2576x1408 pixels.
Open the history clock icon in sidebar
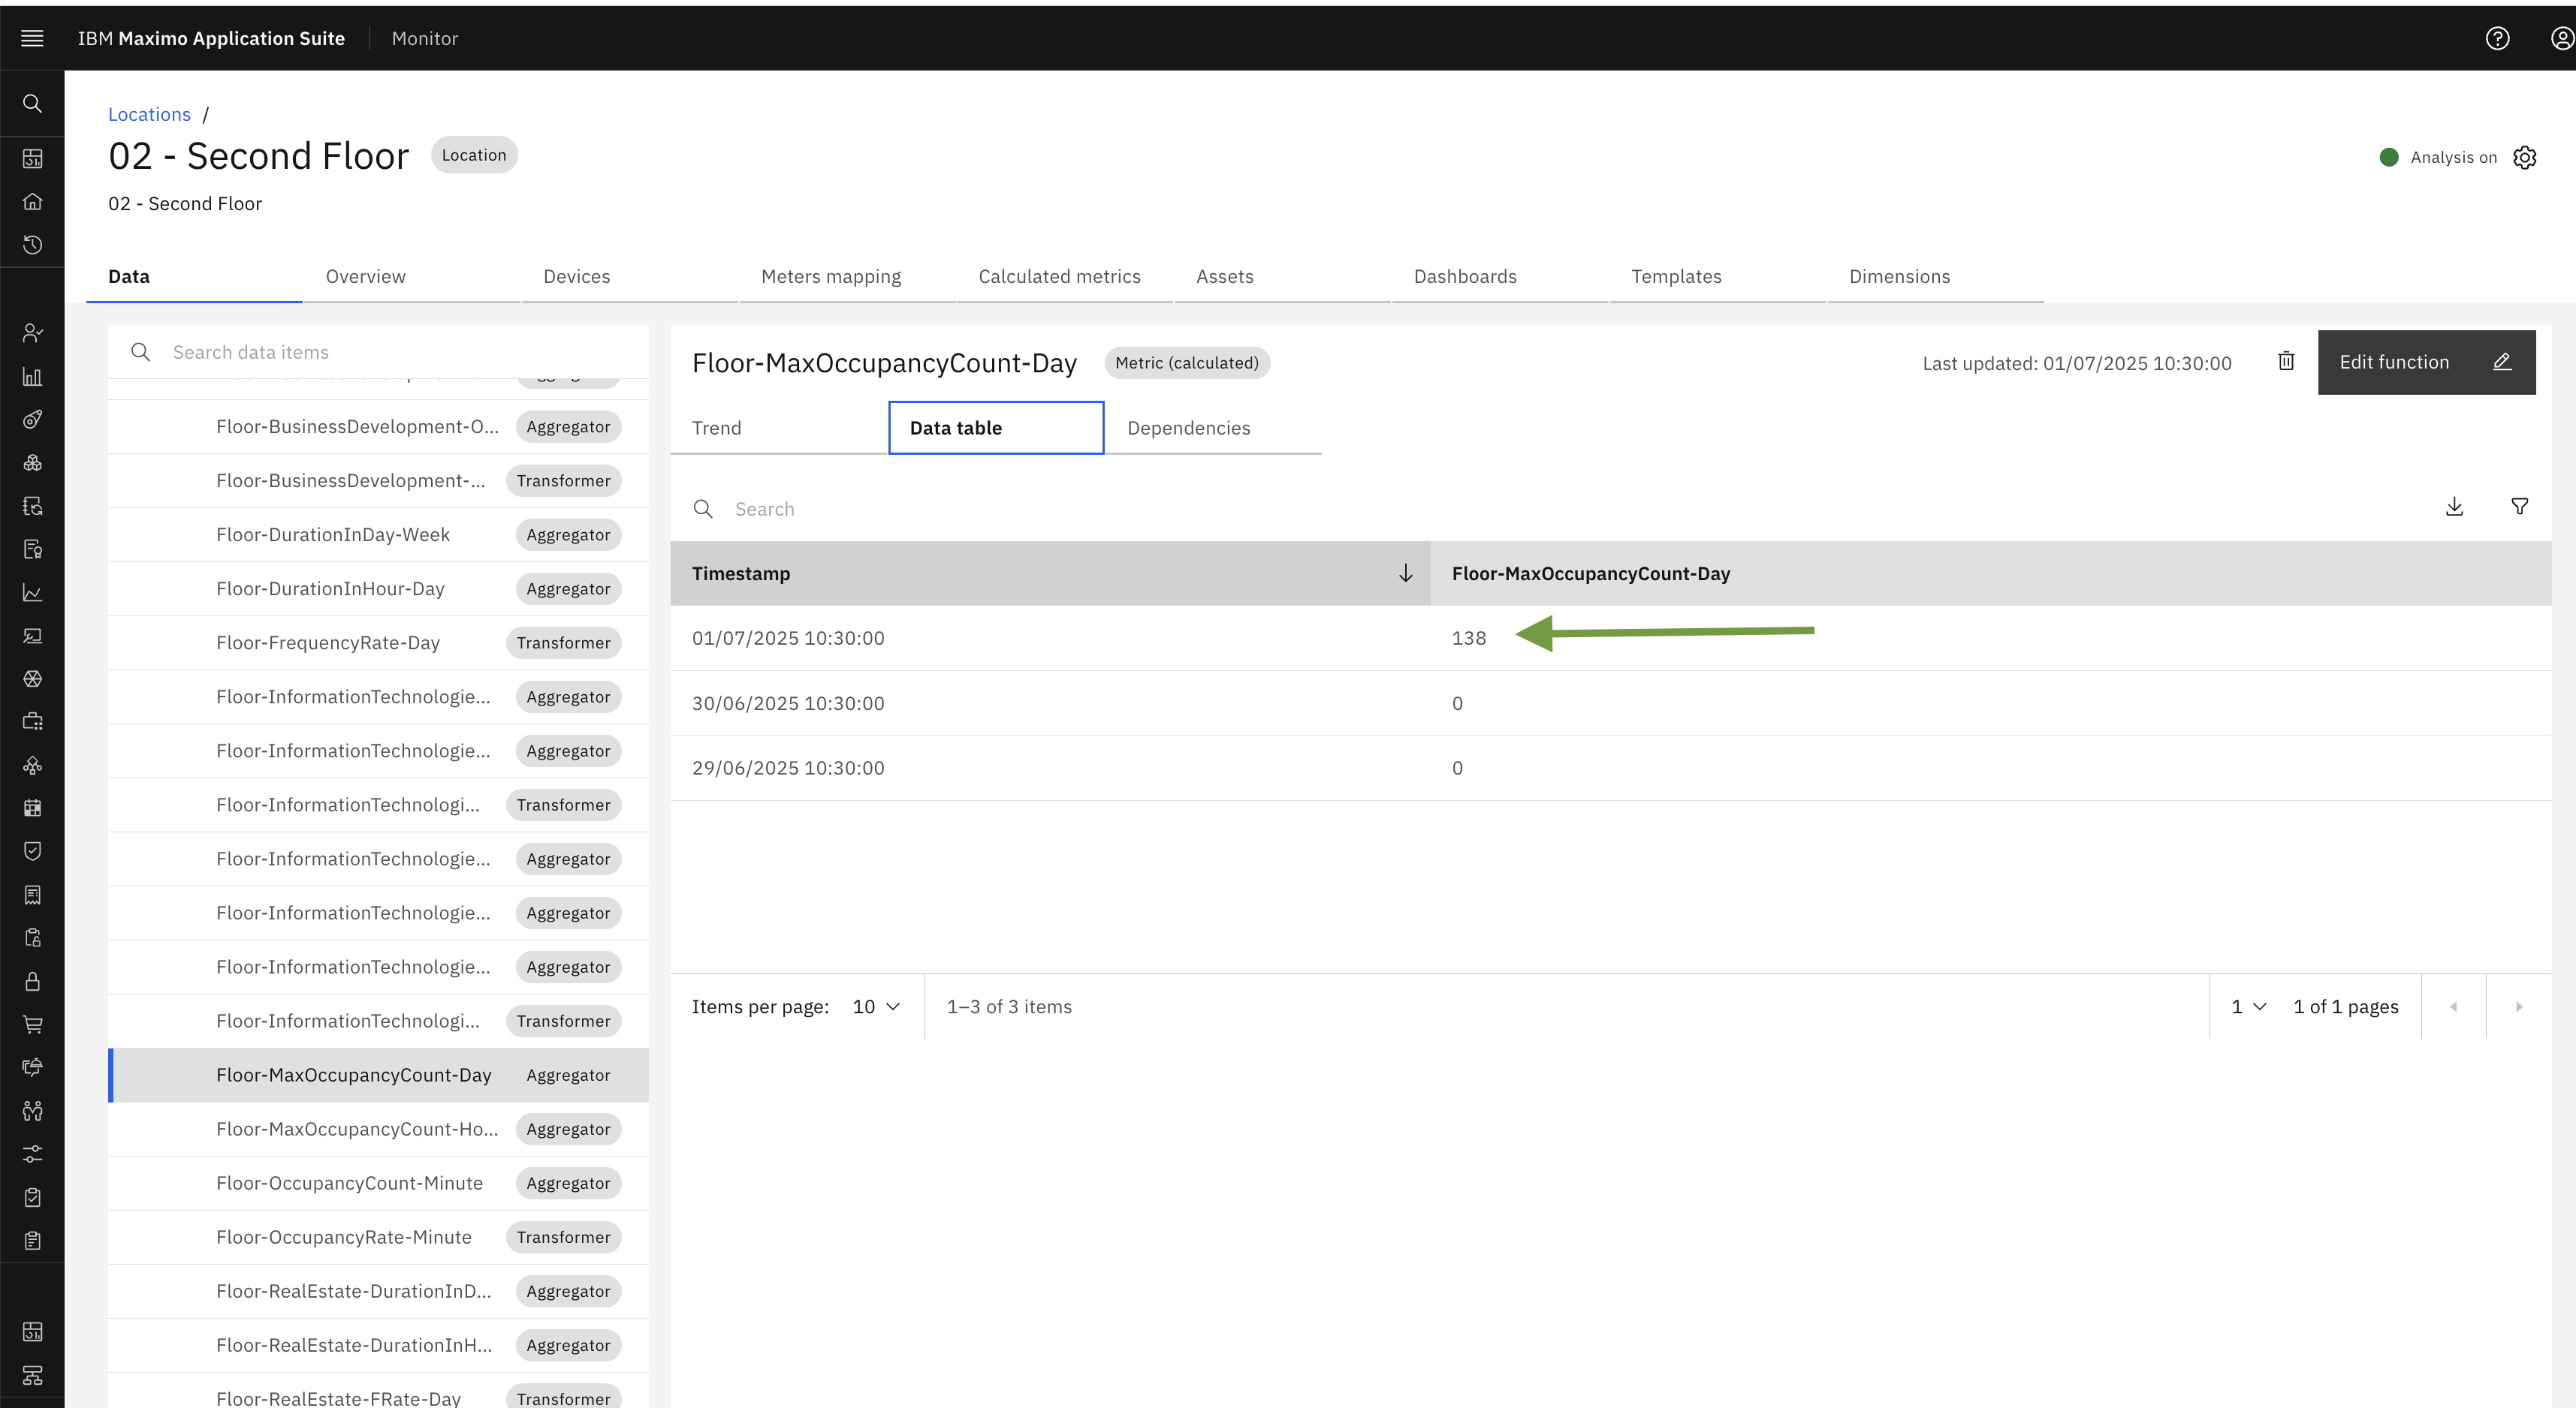(32, 245)
